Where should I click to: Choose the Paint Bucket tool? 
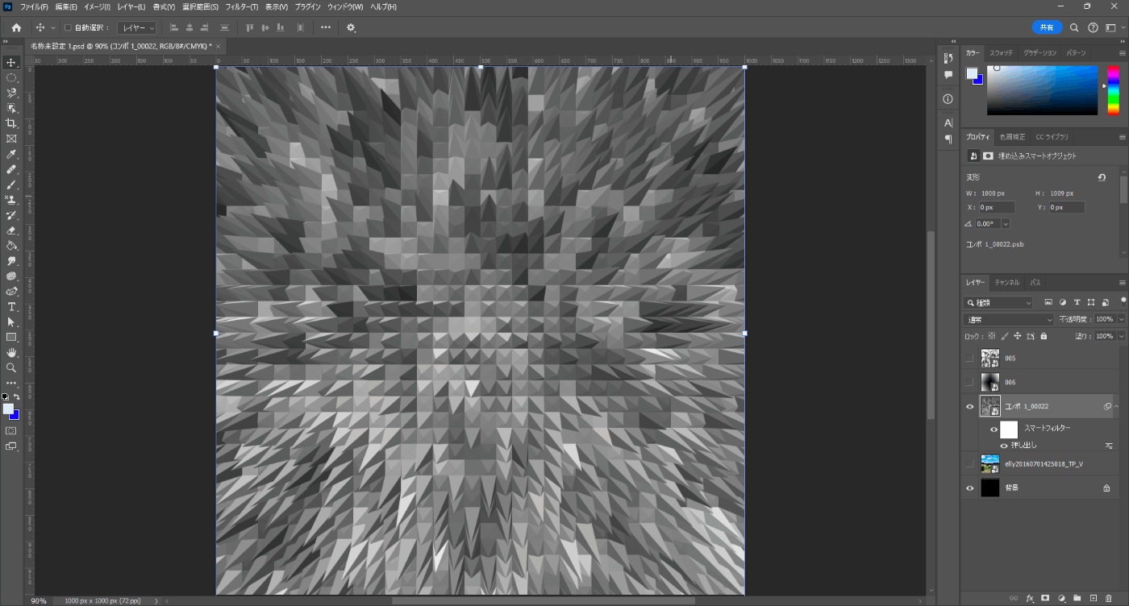(11, 246)
